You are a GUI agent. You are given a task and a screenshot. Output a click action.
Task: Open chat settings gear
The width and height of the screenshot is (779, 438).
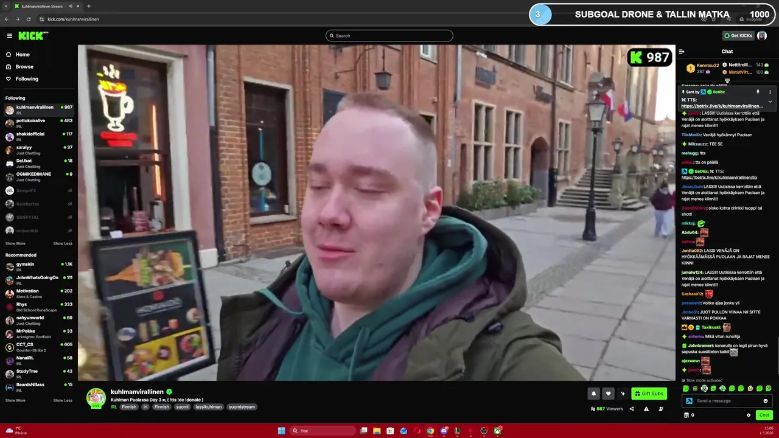(749, 415)
